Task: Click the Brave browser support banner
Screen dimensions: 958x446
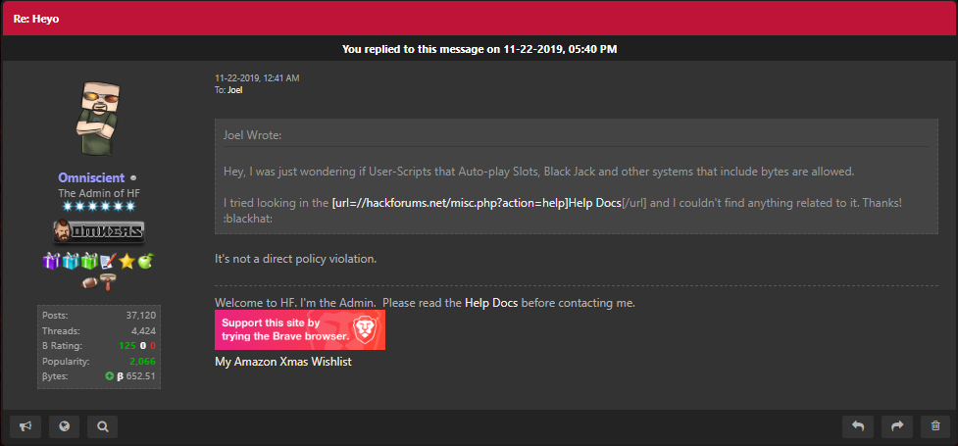Action: [300, 330]
